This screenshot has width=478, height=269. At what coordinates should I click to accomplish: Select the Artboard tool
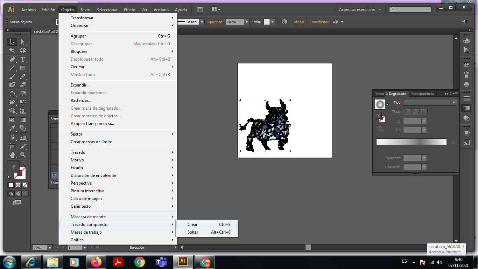click(x=12, y=146)
